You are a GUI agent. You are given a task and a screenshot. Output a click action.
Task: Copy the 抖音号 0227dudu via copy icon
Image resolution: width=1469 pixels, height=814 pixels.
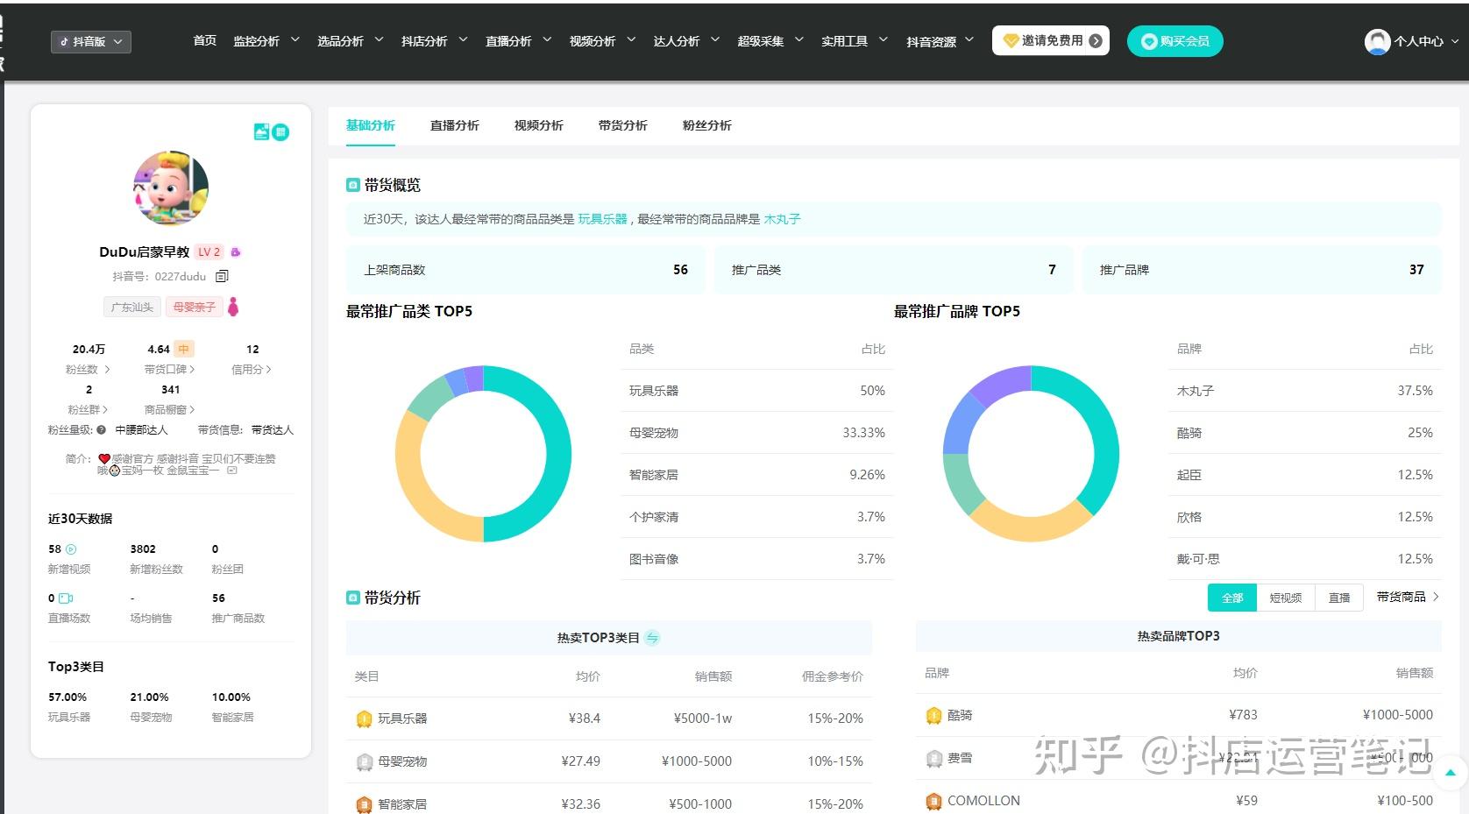[x=222, y=276]
